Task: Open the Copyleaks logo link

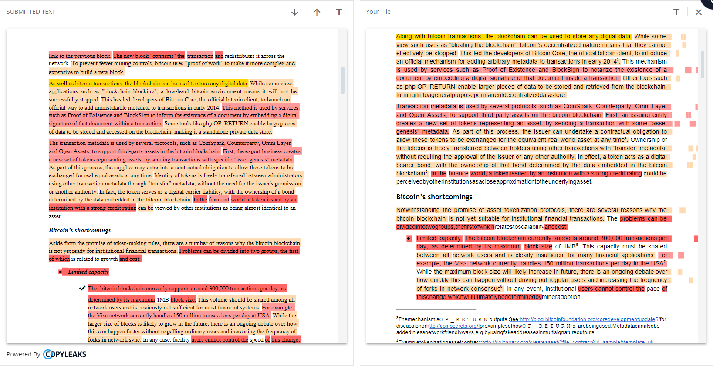Action: 65,354
